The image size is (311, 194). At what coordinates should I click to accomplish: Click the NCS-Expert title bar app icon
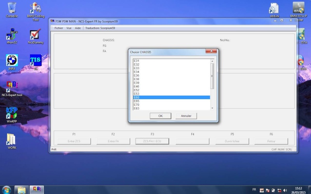(52, 21)
